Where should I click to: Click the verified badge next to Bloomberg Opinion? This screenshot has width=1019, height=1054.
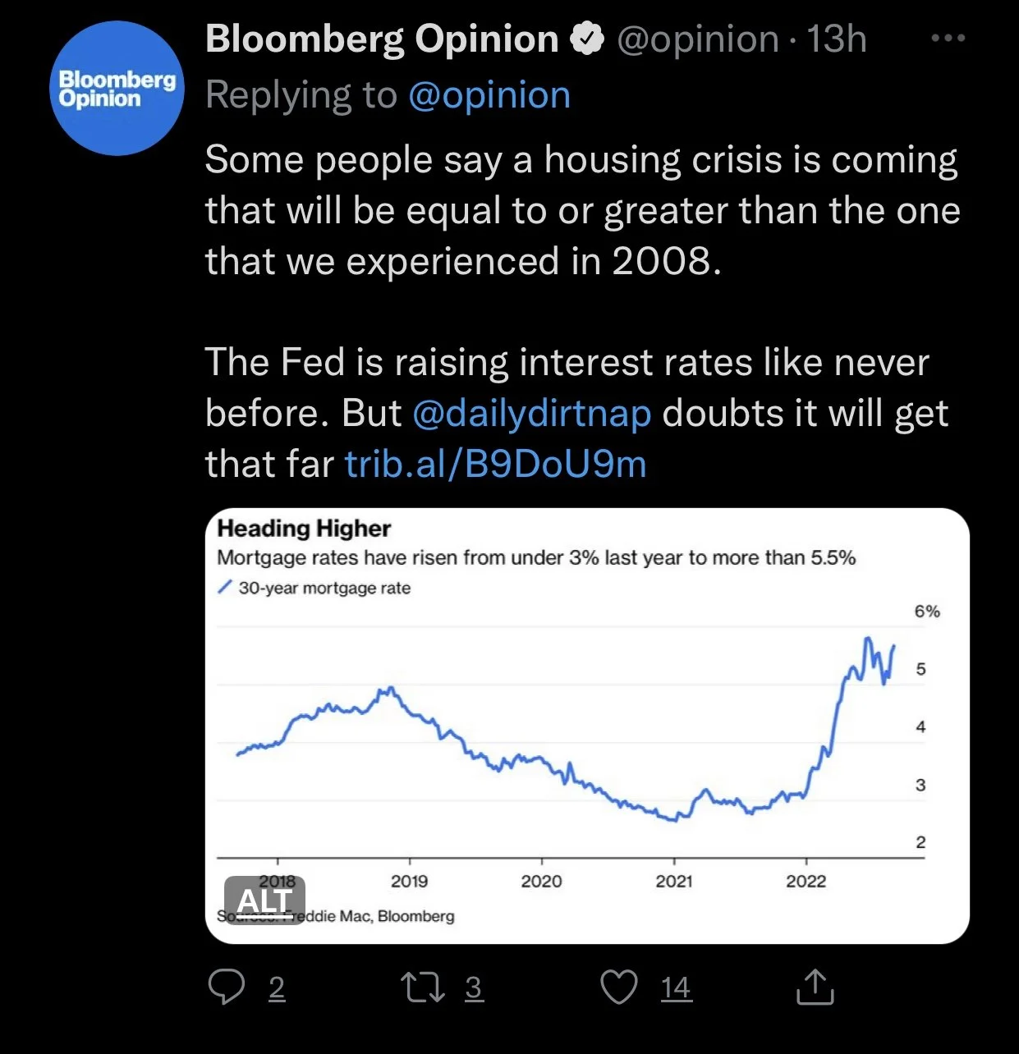587,39
